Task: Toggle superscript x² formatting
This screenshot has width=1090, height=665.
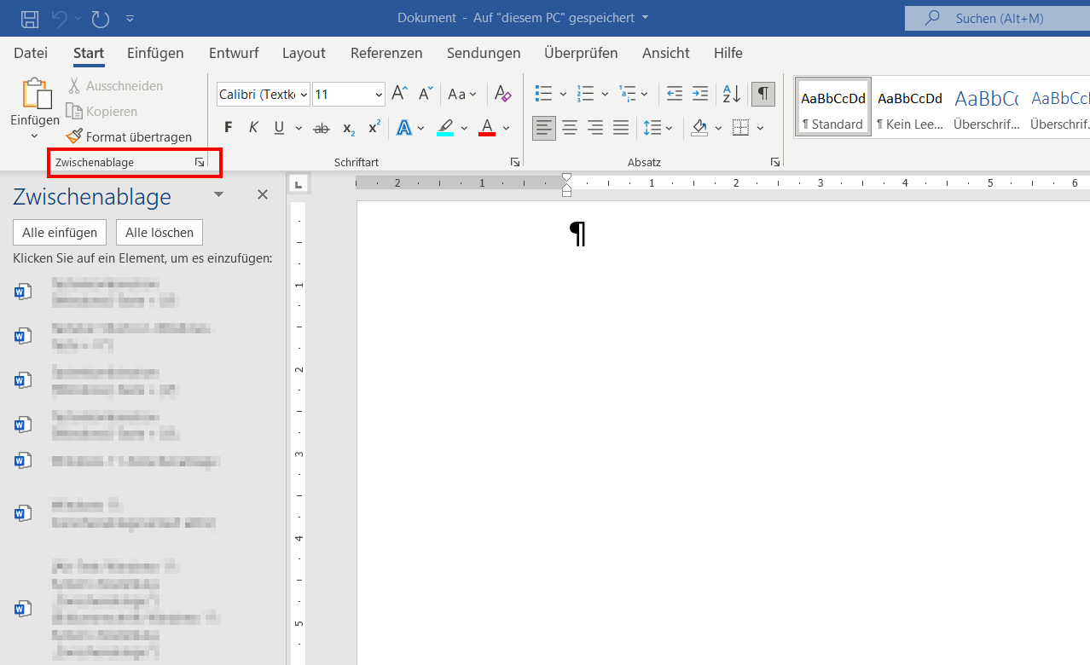Action: tap(374, 128)
